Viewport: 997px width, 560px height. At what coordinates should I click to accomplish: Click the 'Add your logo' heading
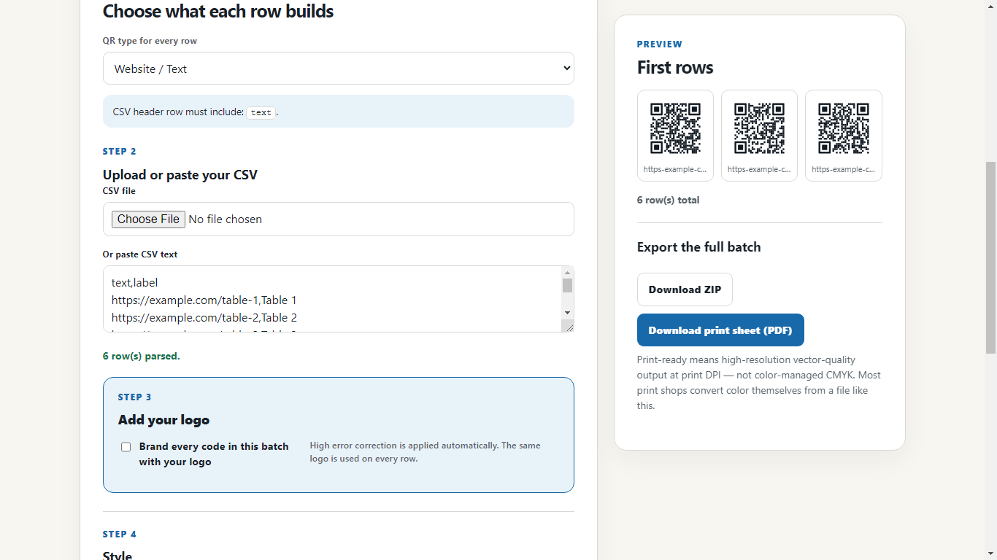(163, 420)
